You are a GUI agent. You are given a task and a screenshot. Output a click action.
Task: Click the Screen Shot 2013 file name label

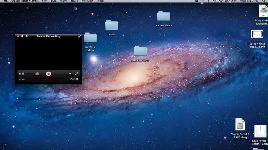(257, 45)
